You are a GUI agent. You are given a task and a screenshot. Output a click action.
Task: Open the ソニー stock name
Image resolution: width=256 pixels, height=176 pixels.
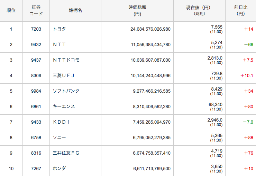tap(59, 137)
